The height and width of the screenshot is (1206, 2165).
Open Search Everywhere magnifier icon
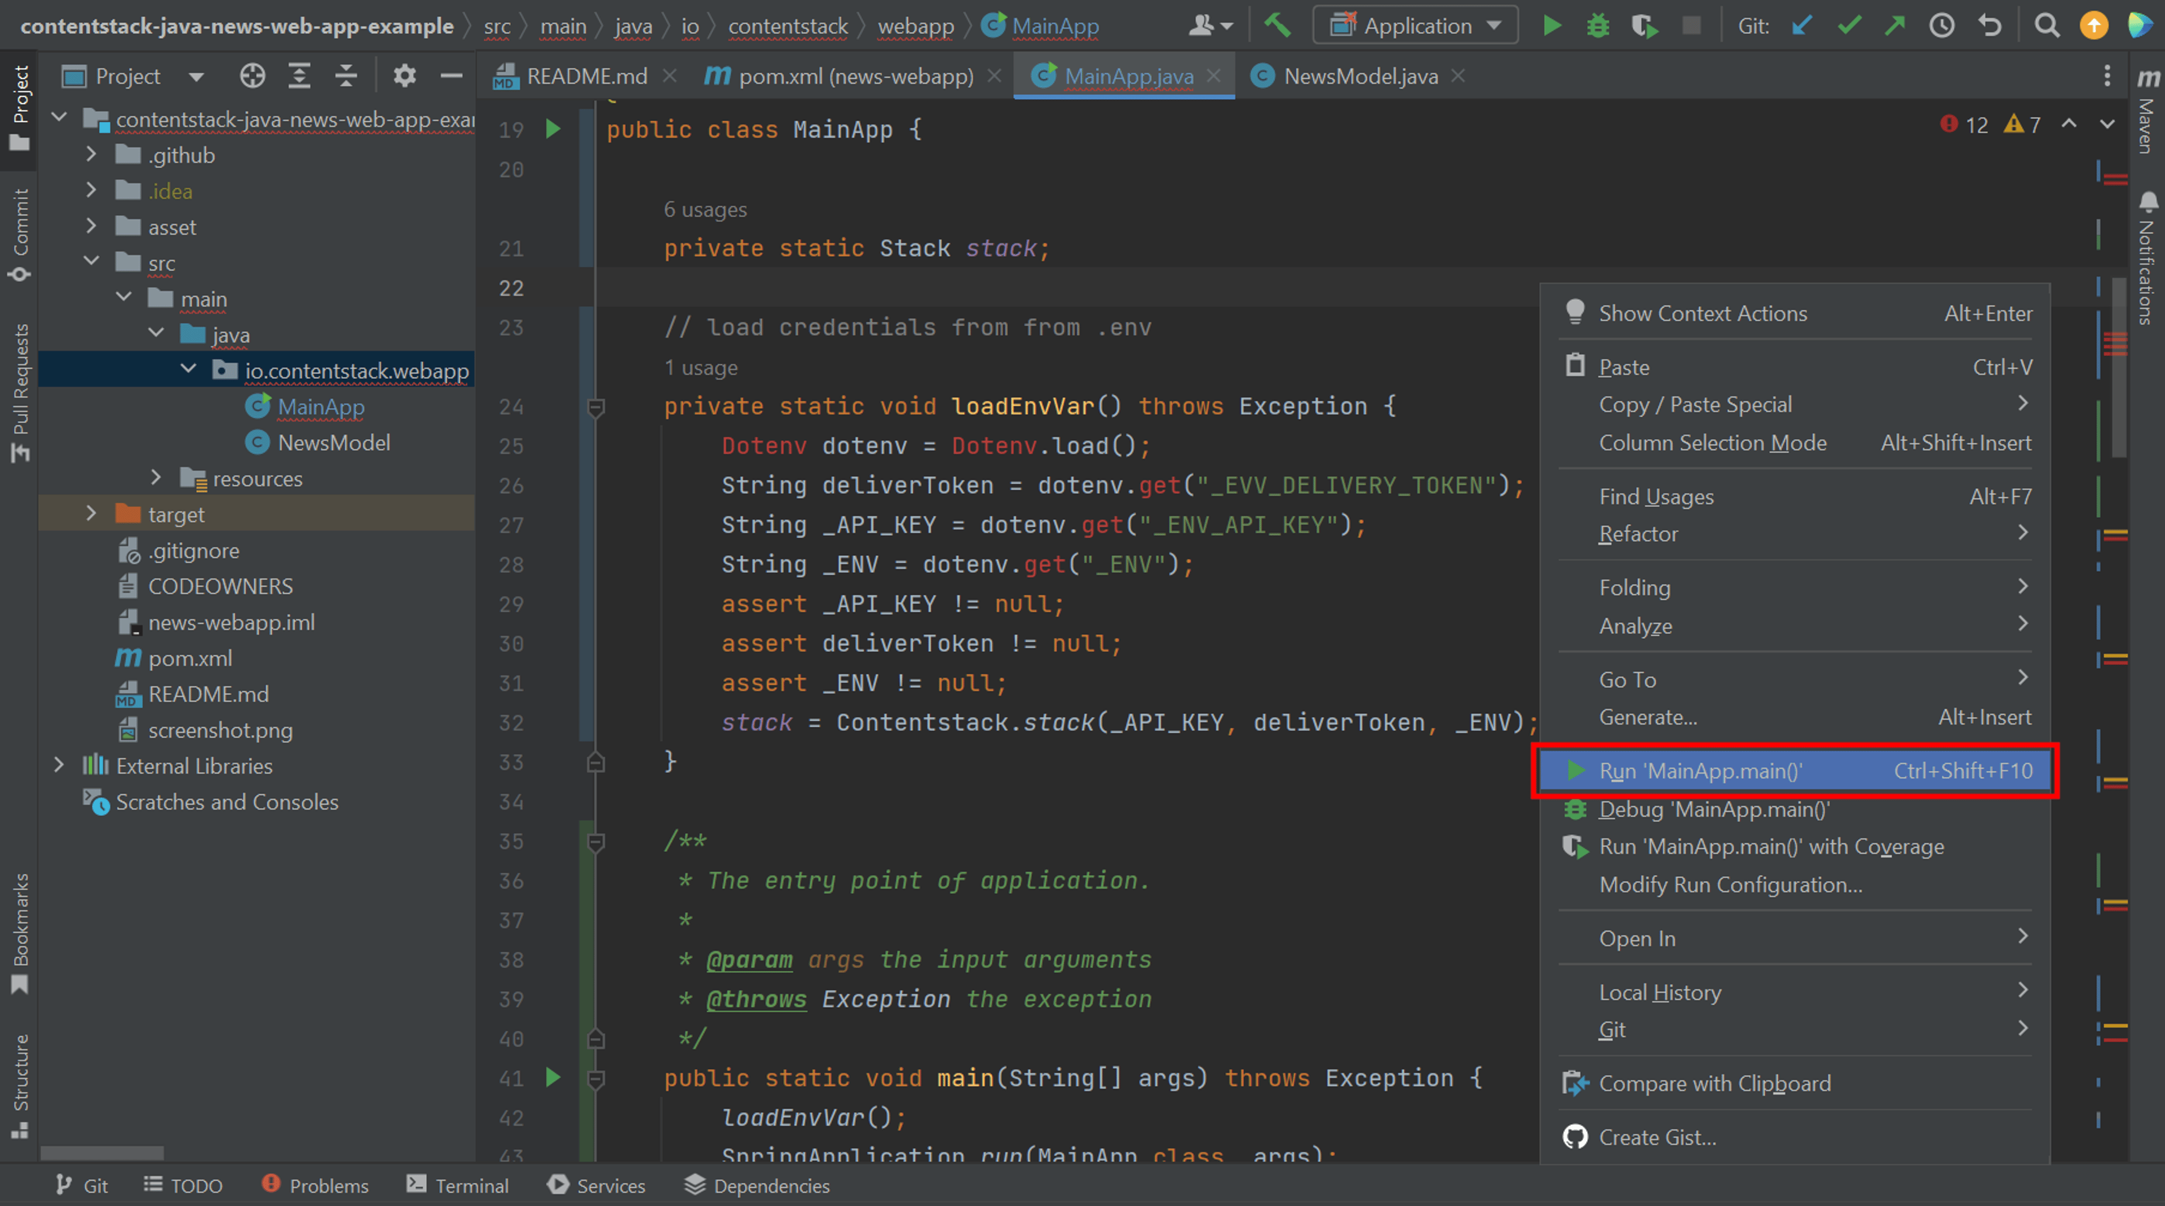click(x=2047, y=25)
